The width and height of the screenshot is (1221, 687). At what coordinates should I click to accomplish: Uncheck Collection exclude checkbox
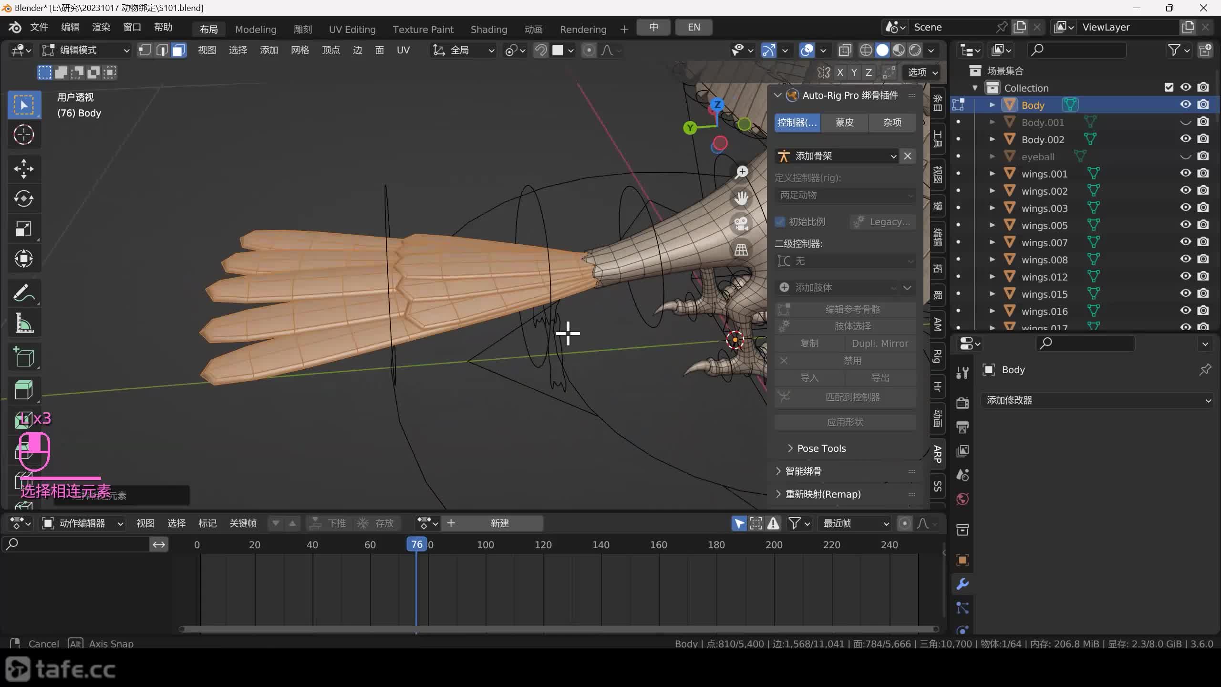point(1169,87)
